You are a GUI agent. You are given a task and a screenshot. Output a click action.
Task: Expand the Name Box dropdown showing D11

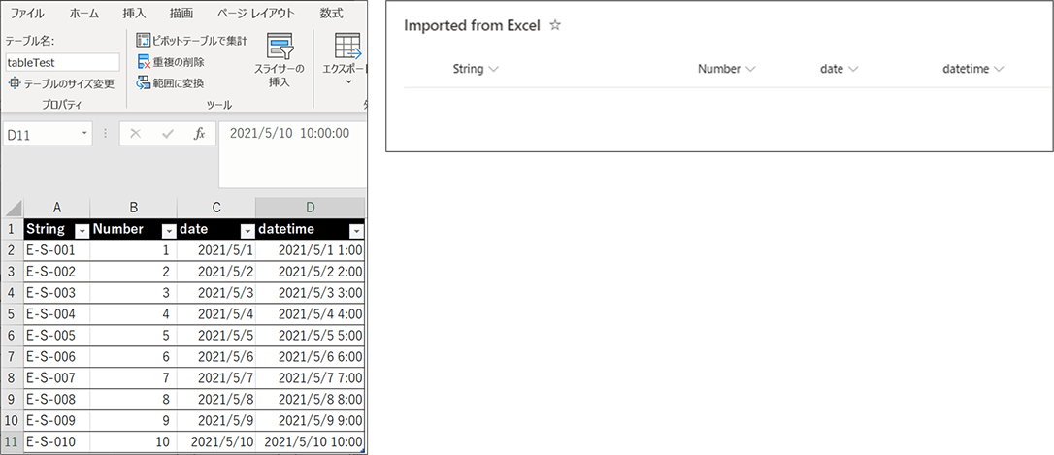tap(85, 134)
